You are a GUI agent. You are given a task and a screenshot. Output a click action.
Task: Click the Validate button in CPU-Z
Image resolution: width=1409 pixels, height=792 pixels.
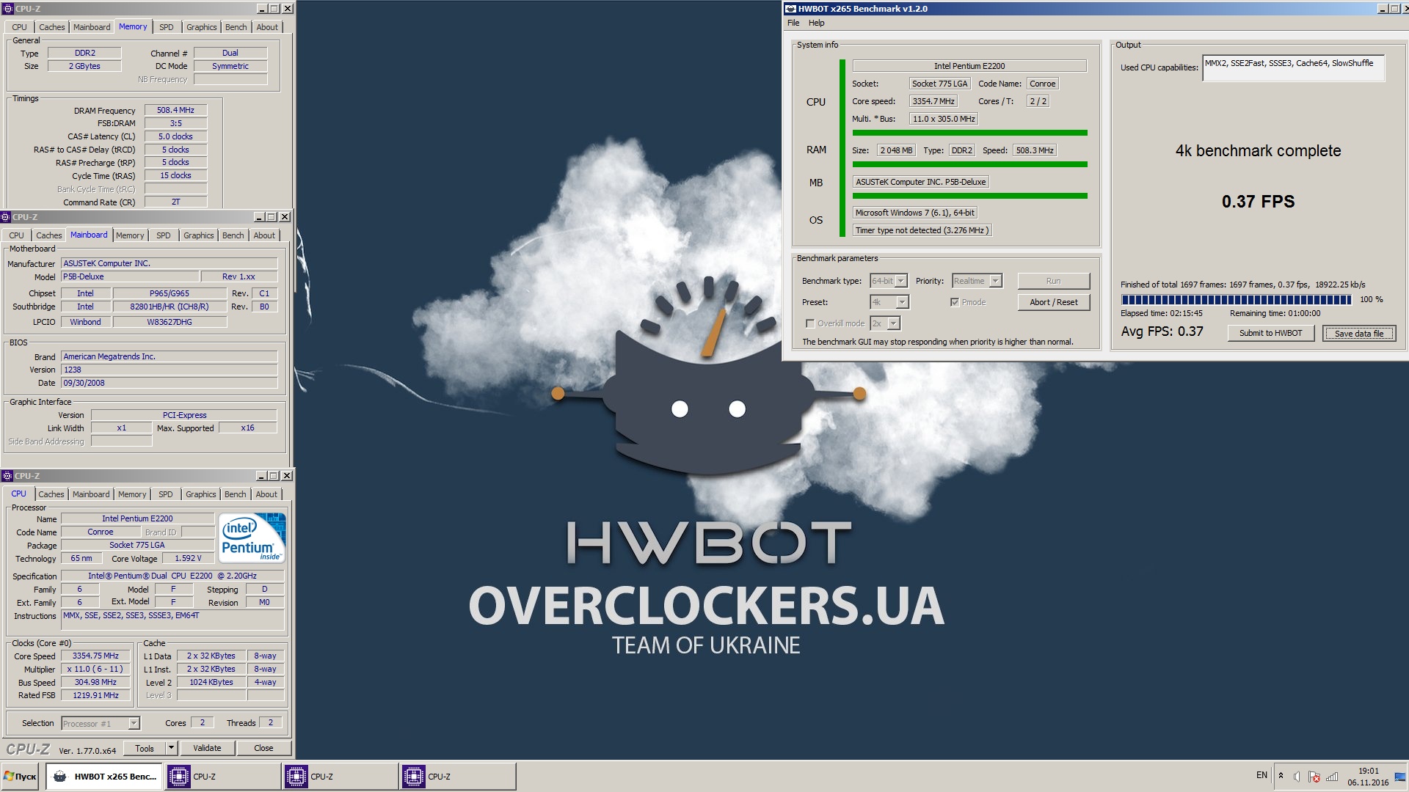[x=207, y=748]
